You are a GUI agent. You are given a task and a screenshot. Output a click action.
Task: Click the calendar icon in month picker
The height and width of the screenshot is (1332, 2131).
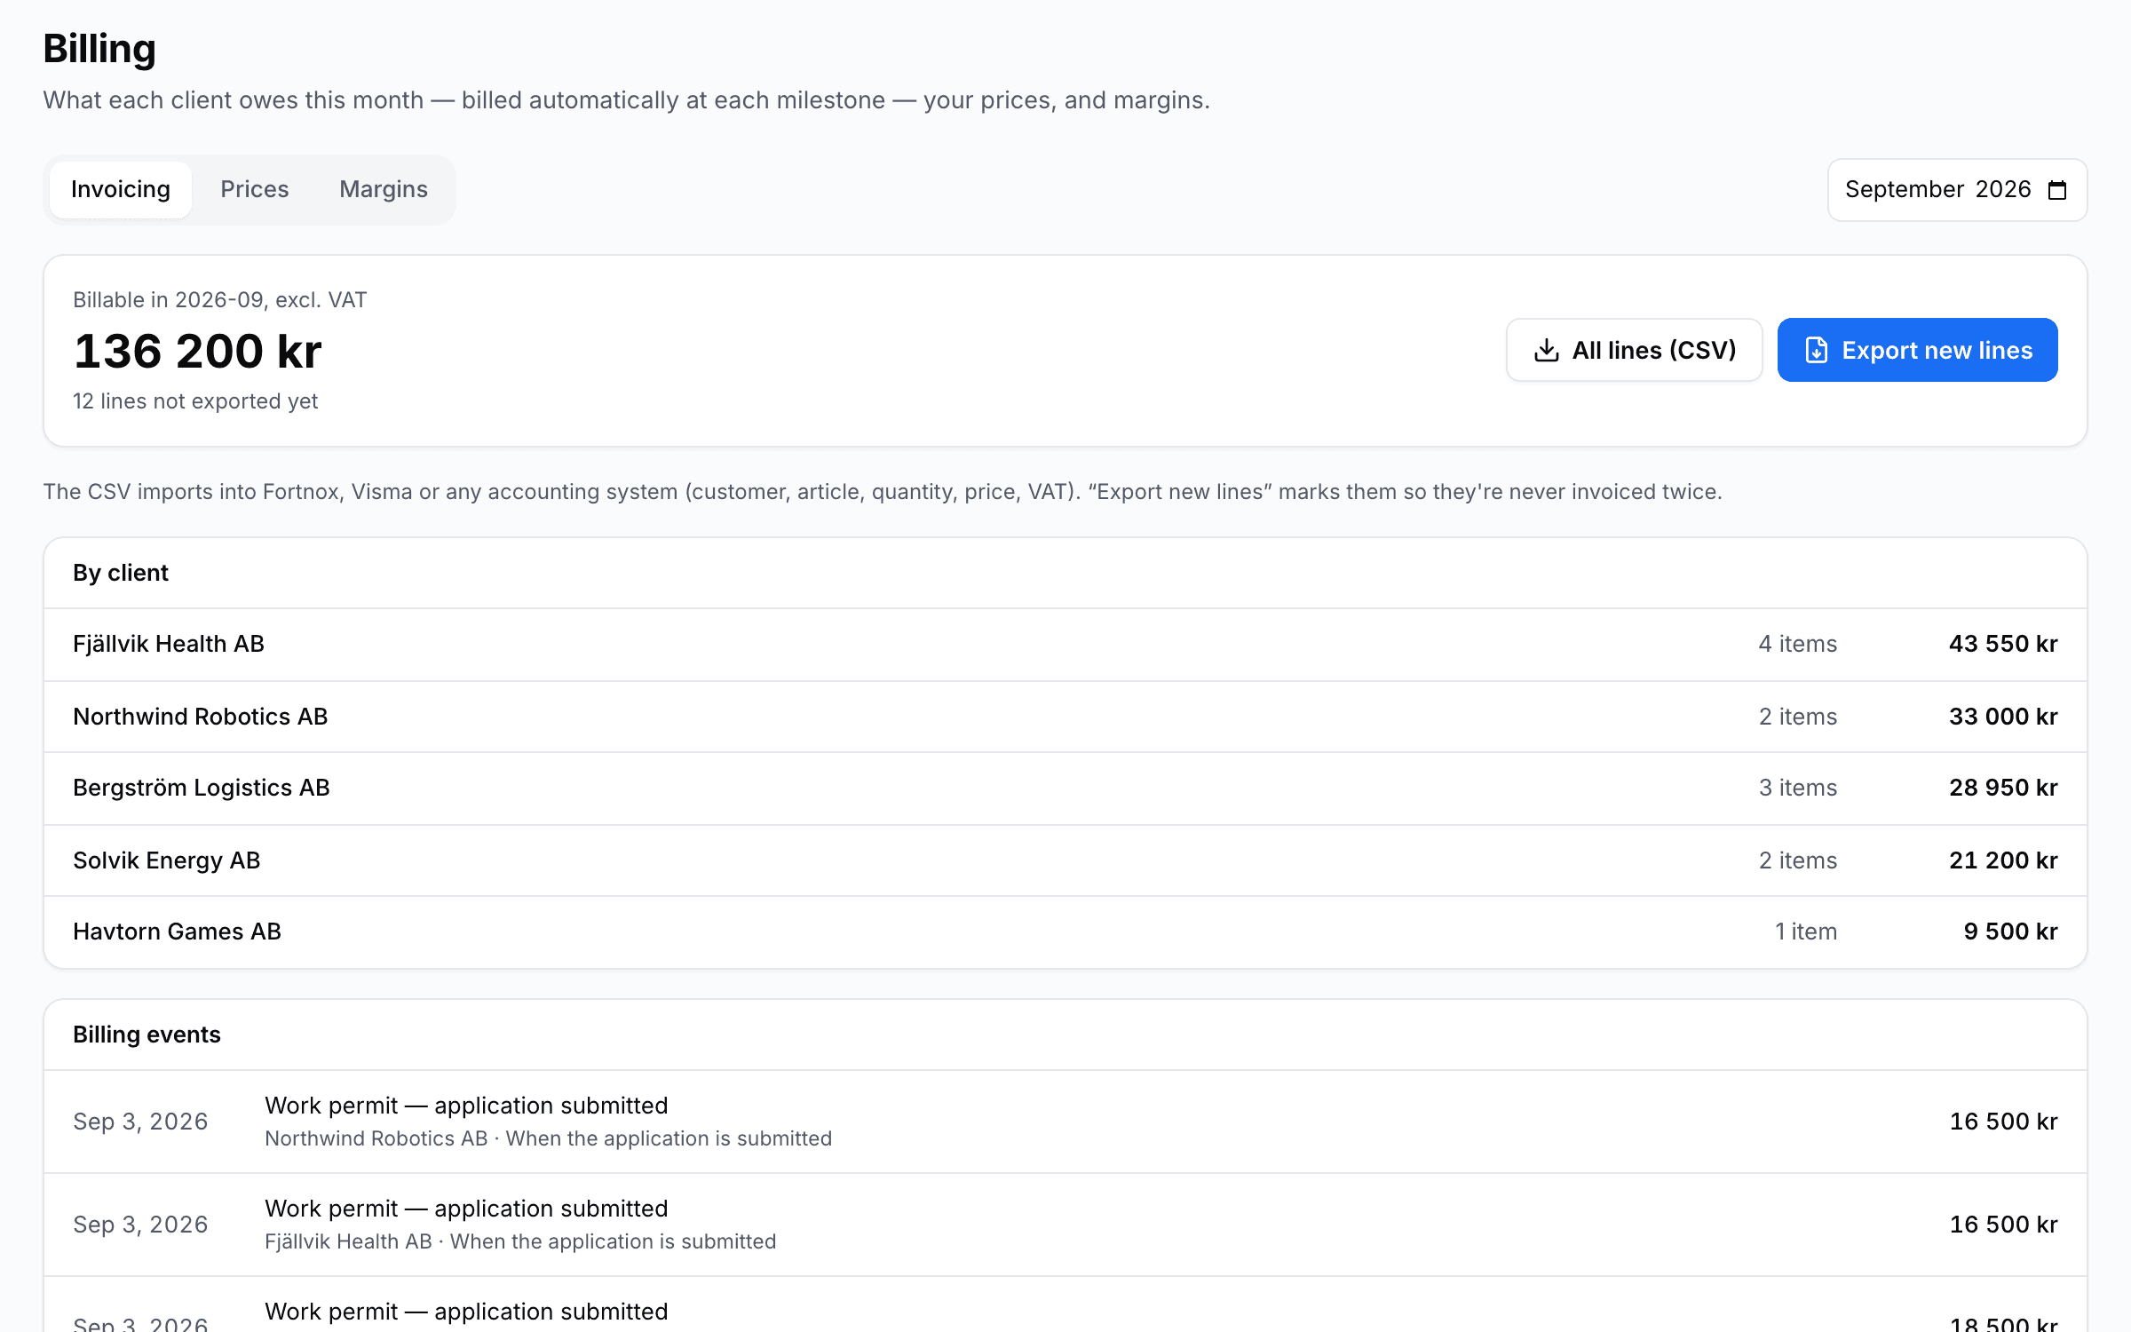click(2057, 190)
